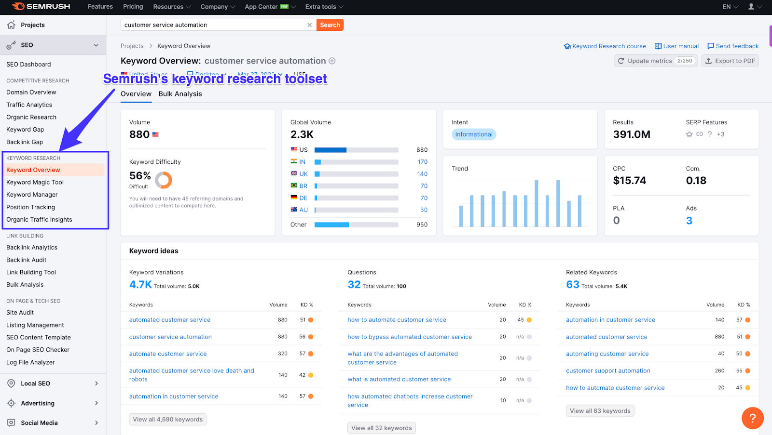This screenshot has width=772, height=435.
Task: Open Position Tracking in sidebar
Action: pos(30,207)
